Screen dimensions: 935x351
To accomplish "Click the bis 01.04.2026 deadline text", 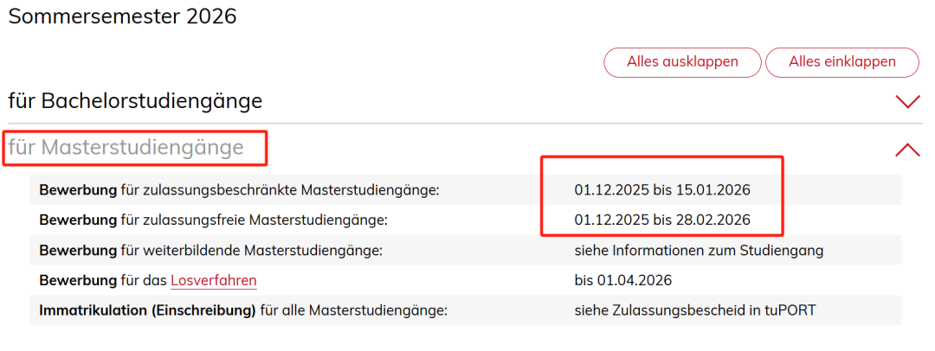I will tap(623, 280).
